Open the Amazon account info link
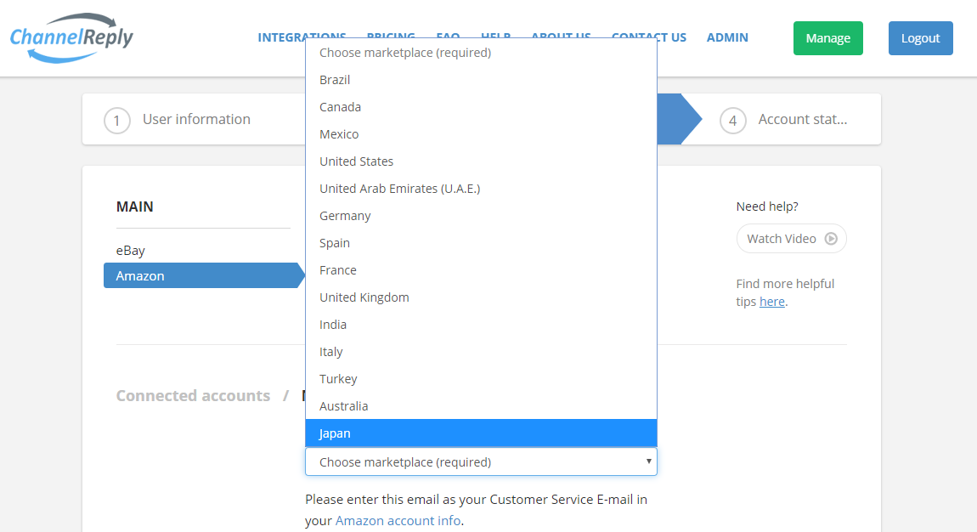 398,521
